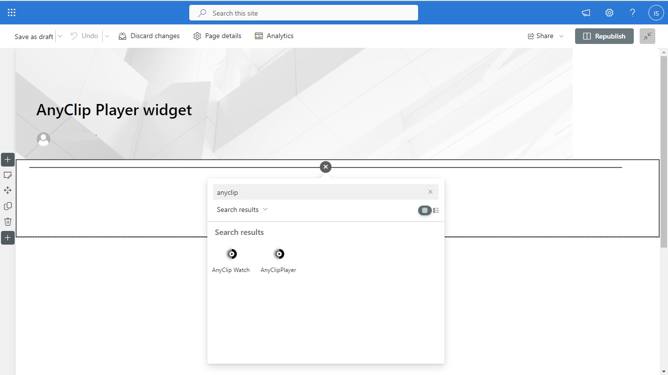This screenshot has height=375, width=668.
Task: Click the collapse arrows icon beside Republish
Action: (647, 36)
